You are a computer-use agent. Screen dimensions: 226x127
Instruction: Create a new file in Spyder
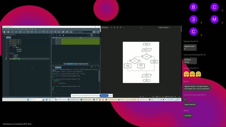4,32
